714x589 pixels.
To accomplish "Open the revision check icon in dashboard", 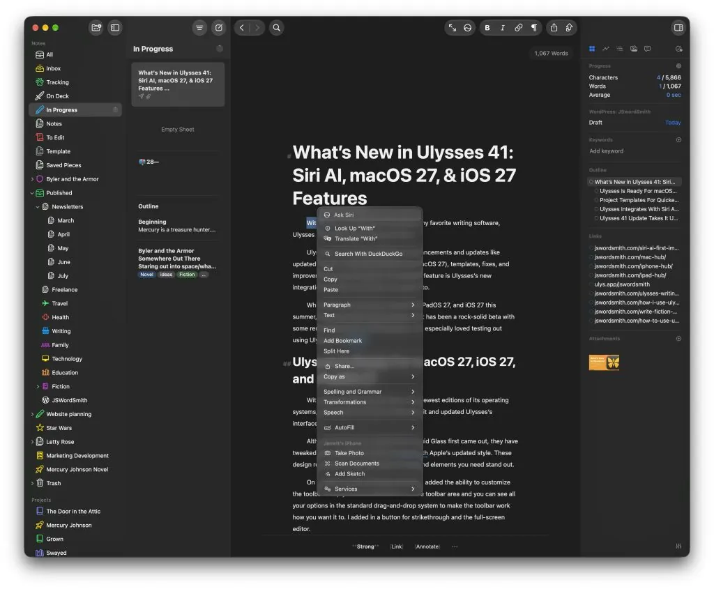I will 678,49.
